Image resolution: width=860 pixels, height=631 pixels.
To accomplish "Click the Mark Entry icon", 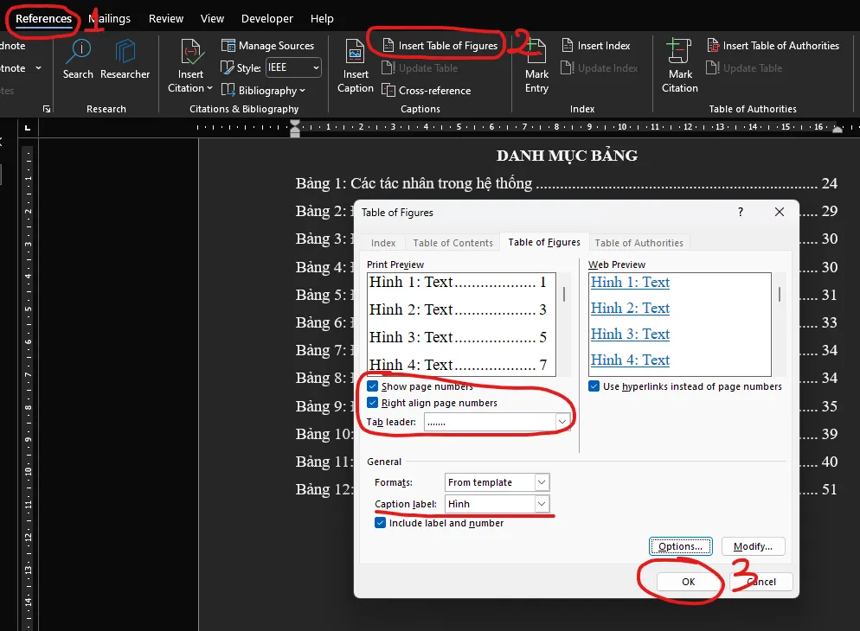I will [x=536, y=51].
